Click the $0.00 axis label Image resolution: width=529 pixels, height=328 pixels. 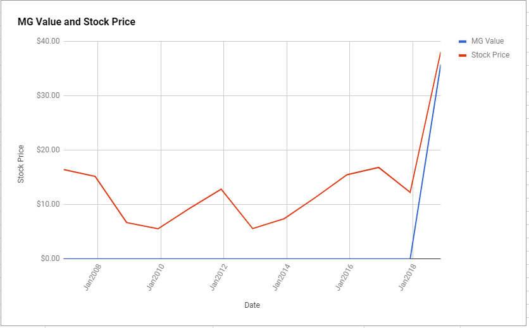50,258
